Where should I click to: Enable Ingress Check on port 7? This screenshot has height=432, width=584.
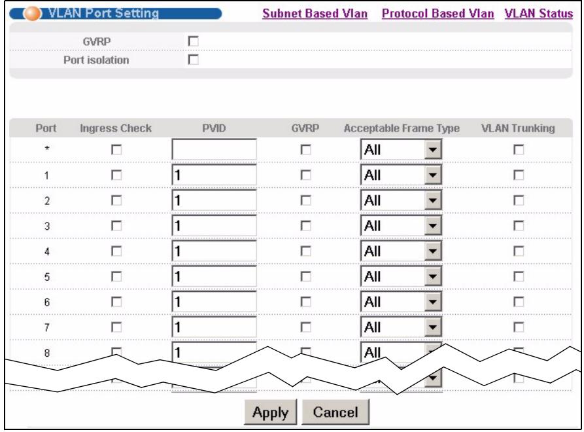(x=116, y=327)
